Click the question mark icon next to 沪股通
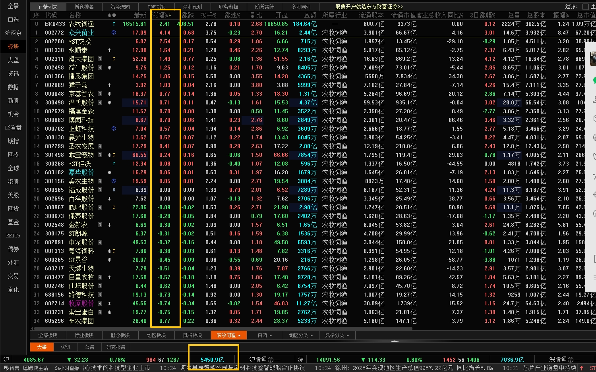 (x=271, y=360)
